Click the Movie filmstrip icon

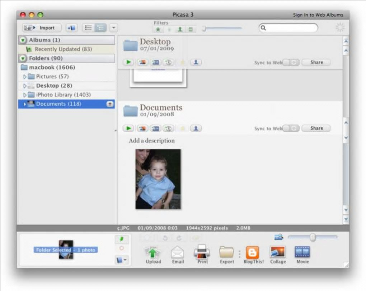[x=302, y=252]
